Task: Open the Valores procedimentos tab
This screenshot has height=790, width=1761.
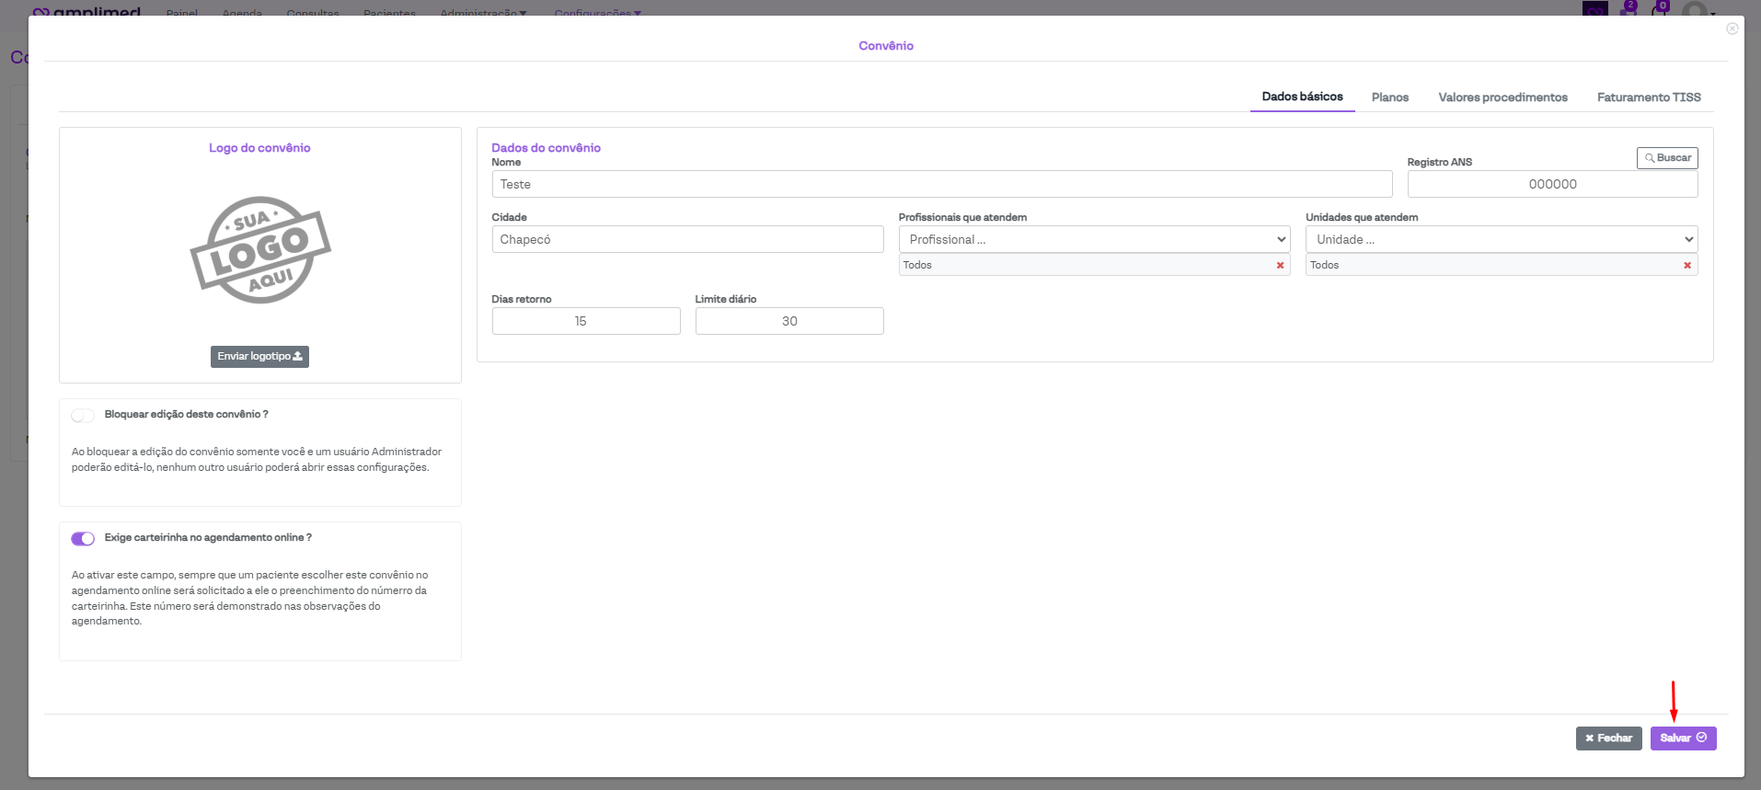Action: (x=1502, y=97)
